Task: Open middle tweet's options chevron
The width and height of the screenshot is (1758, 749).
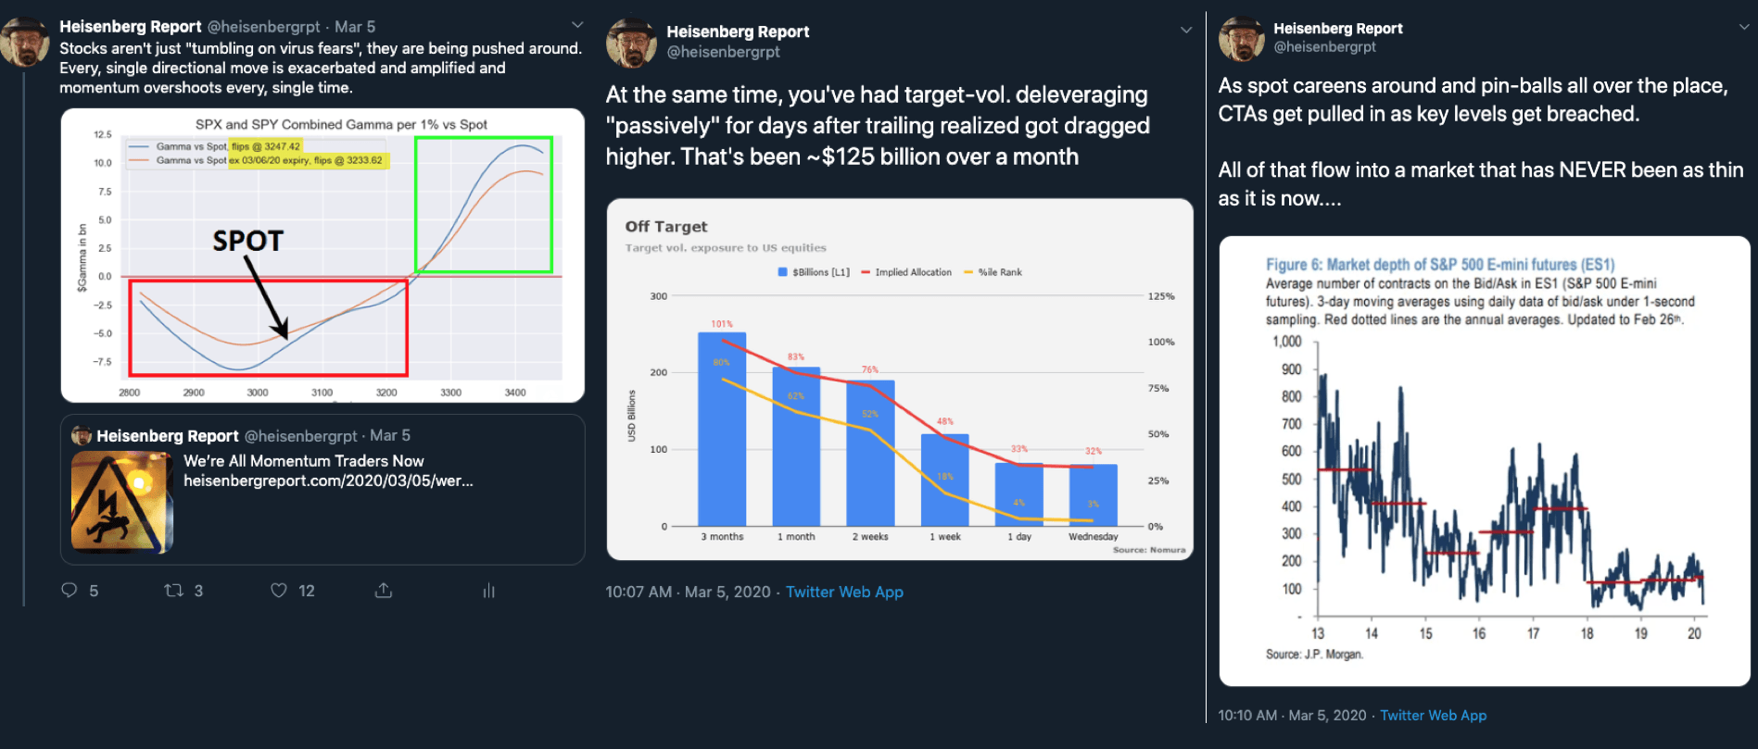Action: pos(1186,30)
